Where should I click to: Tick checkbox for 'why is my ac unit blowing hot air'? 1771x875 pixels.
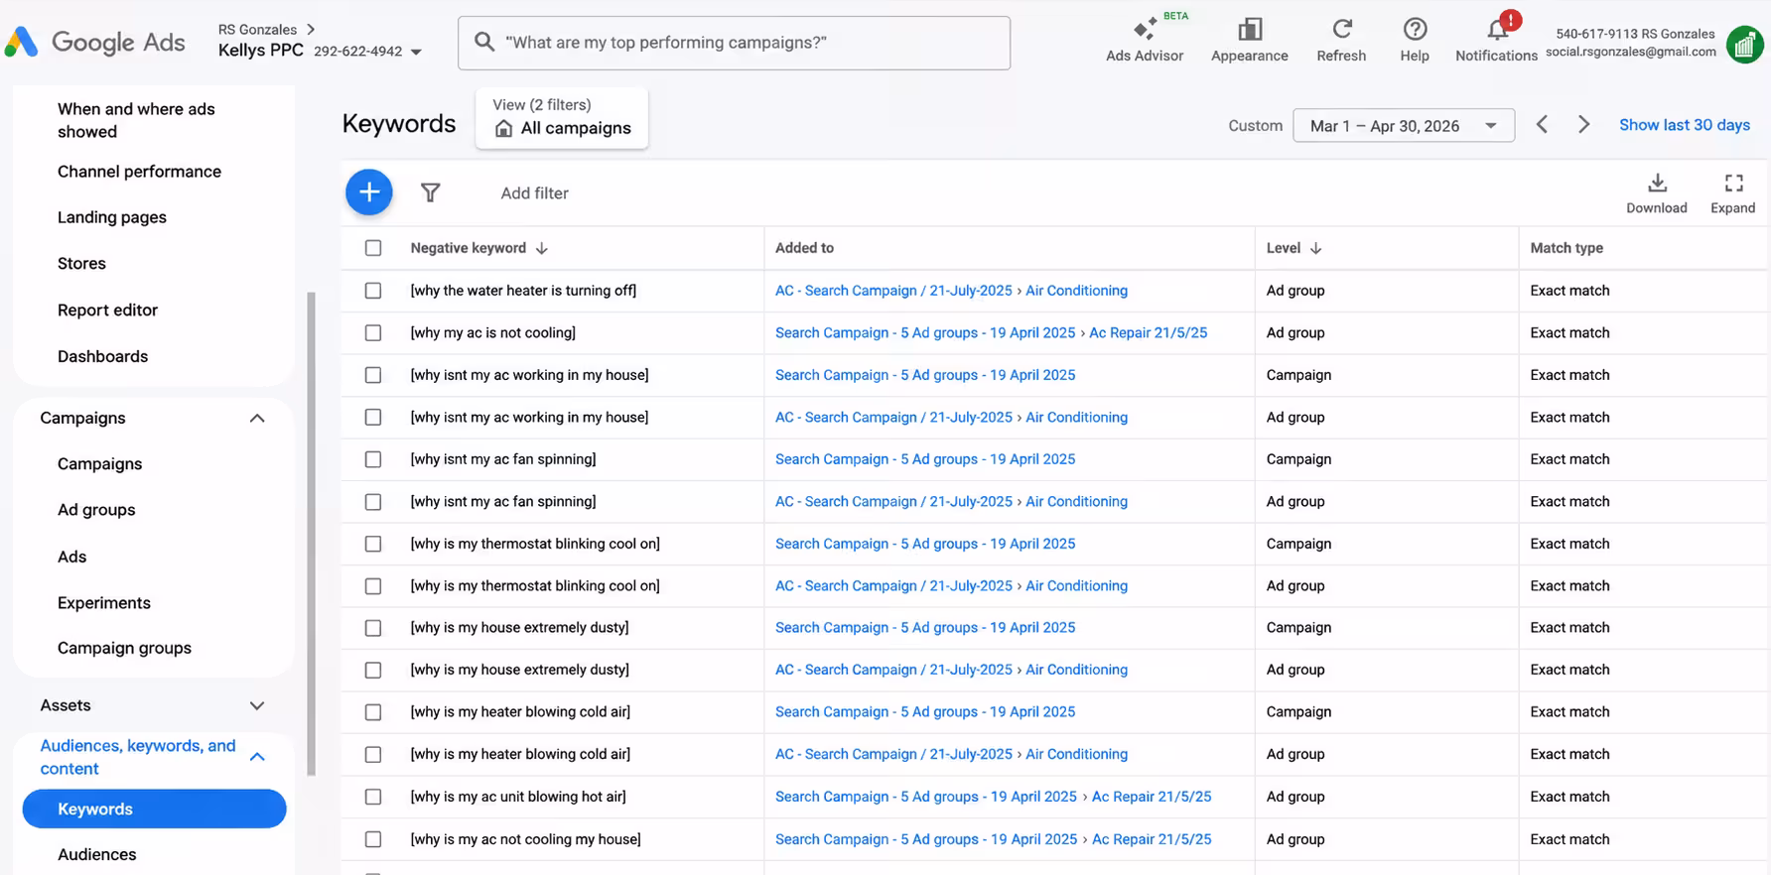coord(373,797)
